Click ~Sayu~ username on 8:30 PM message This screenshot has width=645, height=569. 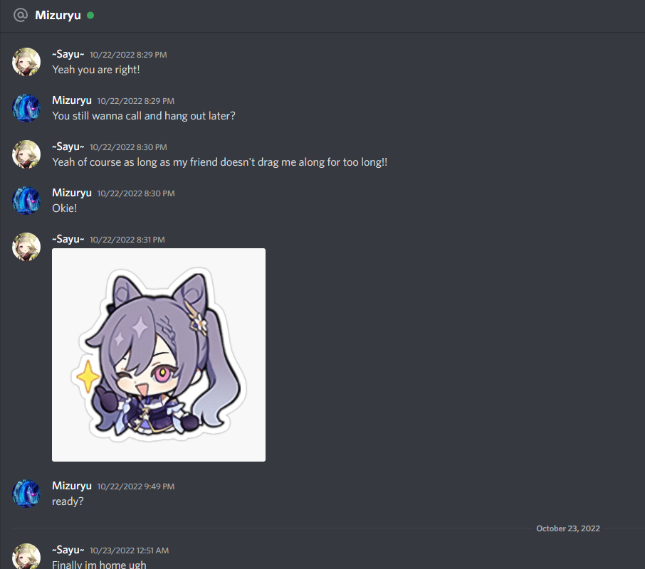68,147
